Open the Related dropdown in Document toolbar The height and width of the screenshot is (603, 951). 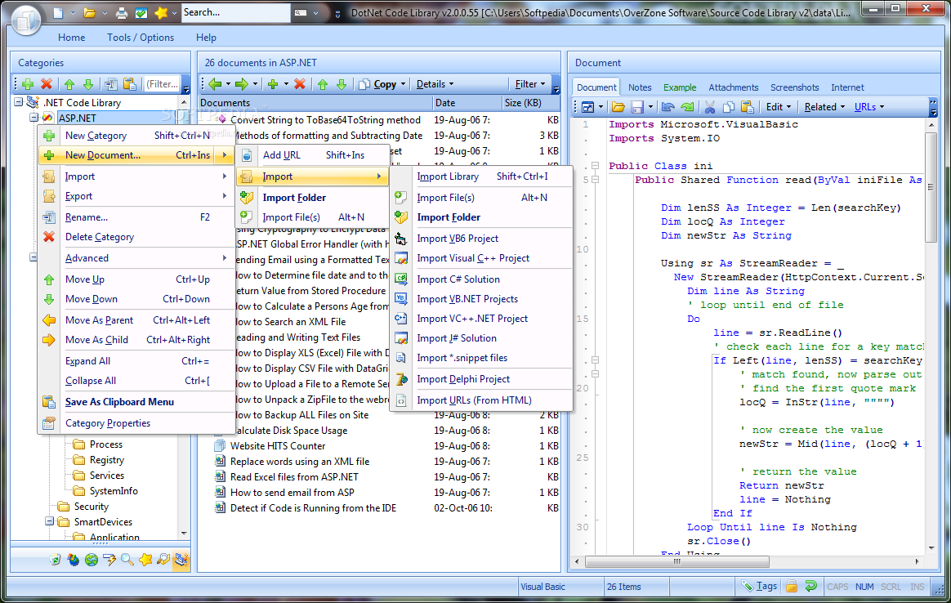coord(825,107)
